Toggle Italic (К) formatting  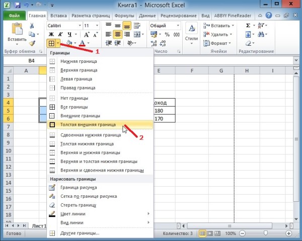[60, 34]
